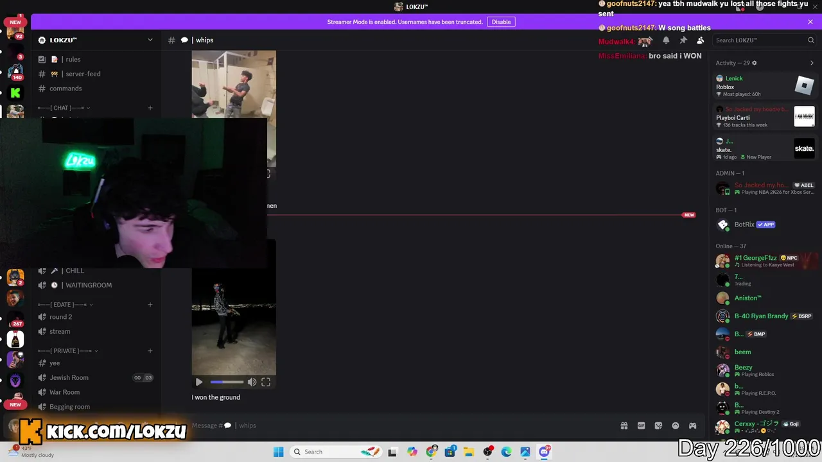The height and width of the screenshot is (462, 822).
Task: Add a channel to the CHAT category
Action: (150, 108)
